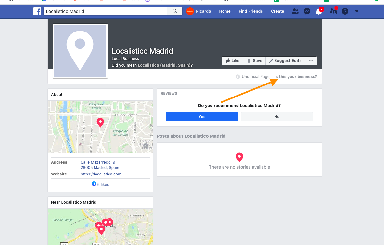Click the Localistico Madrid page title
The height and width of the screenshot is (245, 384).
click(142, 51)
